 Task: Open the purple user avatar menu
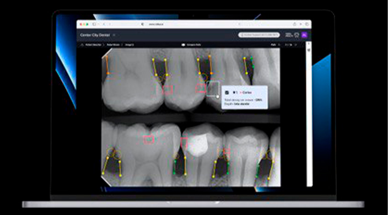(304, 35)
